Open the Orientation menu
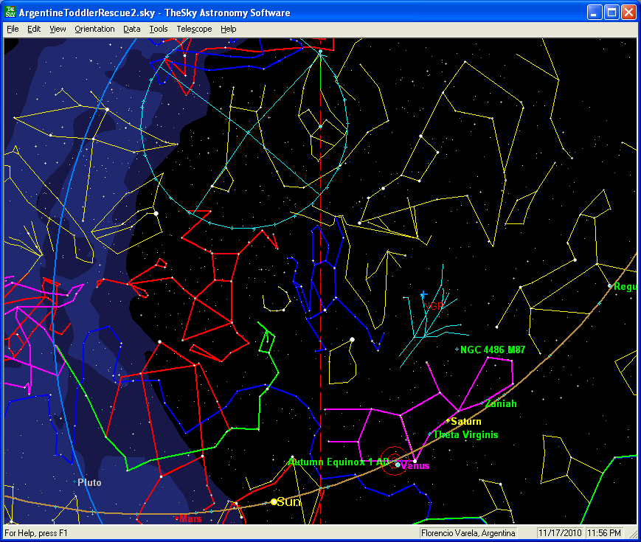Image resolution: width=641 pixels, height=542 pixels. pos(94,29)
